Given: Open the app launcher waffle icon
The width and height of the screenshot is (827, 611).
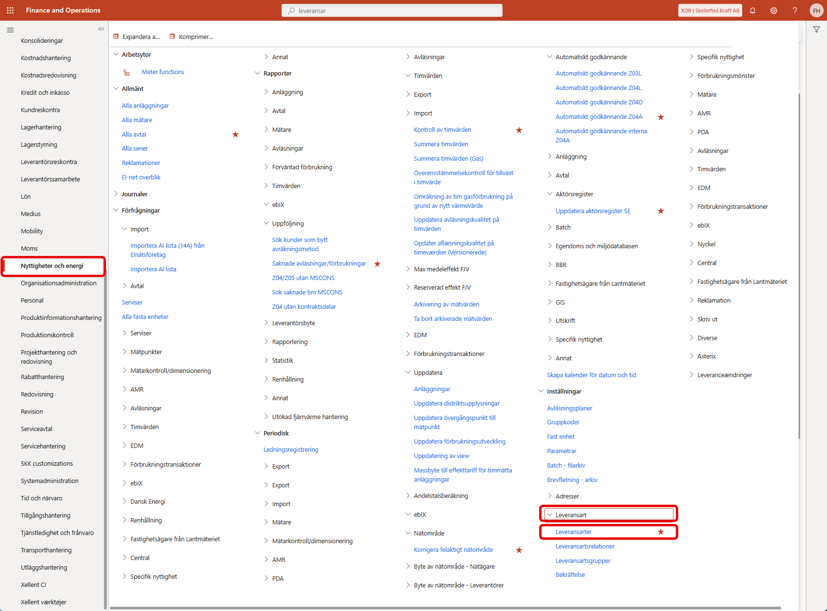Looking at the screenshot, I should coord(10,10).
